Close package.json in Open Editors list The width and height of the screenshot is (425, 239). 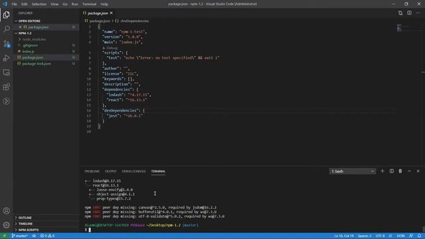click(20, 27)
